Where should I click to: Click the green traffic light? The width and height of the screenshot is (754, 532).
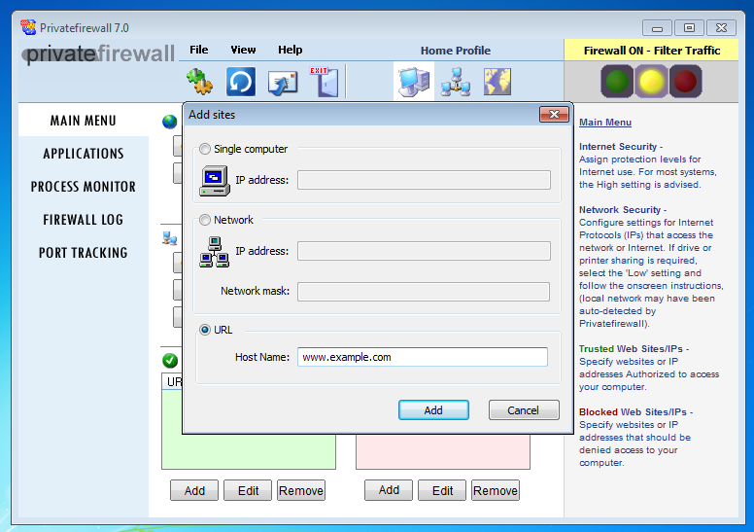coord(617,81)
